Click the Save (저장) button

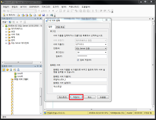pos(76,97)
